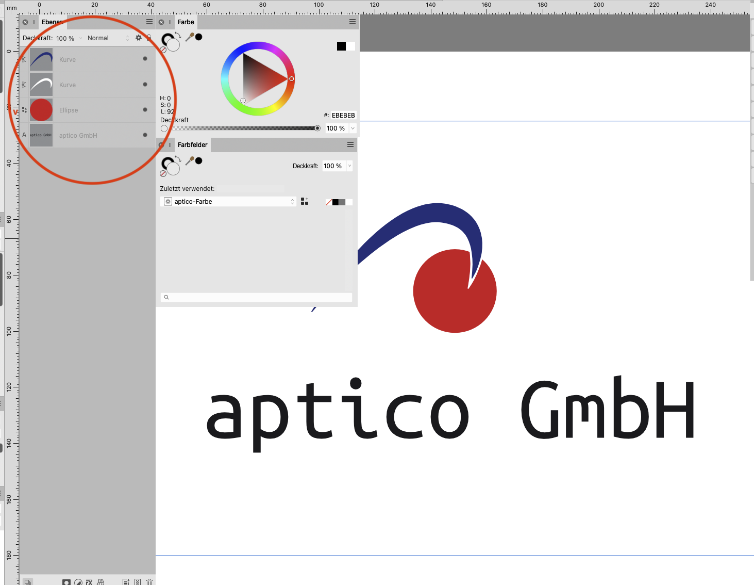Click the adjustment icon in Ebenen footer

78,582
